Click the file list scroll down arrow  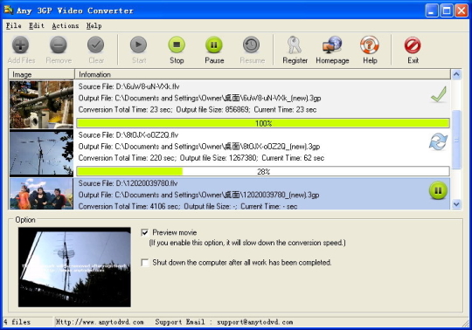(x=456, y=204)
